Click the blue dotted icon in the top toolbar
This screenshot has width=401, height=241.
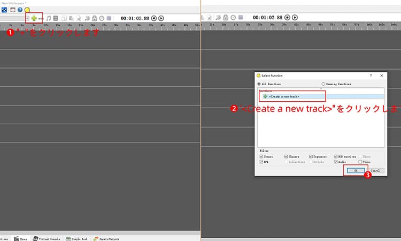coord(4,10)
